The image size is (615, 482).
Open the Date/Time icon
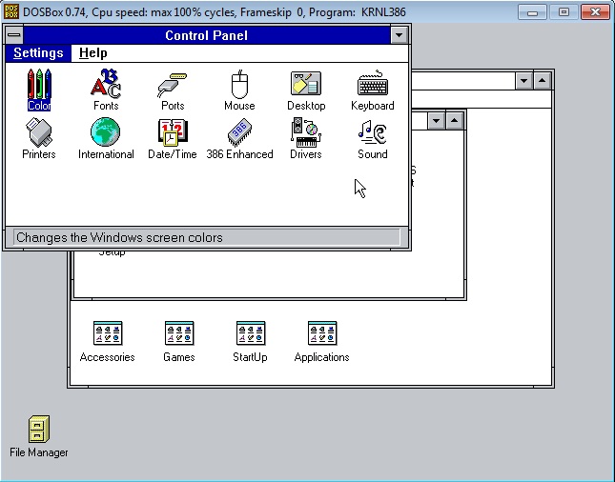point(173,138)
